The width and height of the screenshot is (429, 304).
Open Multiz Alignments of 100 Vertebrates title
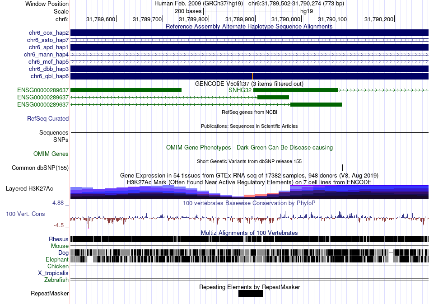[249, 233]
